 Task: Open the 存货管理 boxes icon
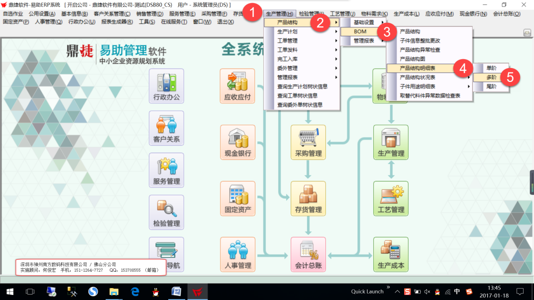[x=308, y=198]
